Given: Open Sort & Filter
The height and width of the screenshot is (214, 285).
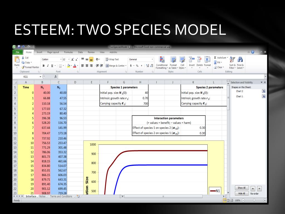Looking at the screenshot, I should click(232, 63).
